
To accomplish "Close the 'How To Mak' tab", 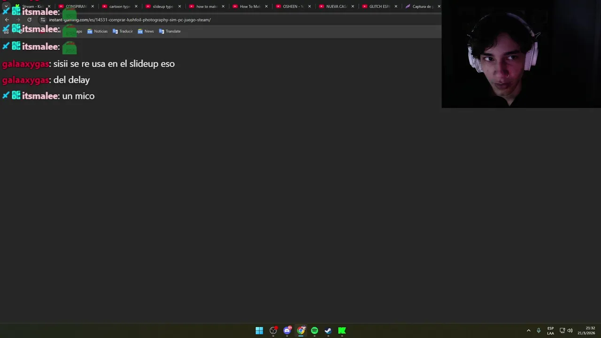I will (266, 7).
